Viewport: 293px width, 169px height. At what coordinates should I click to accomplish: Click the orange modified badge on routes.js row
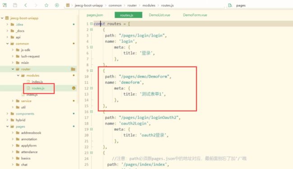[73, 88]
